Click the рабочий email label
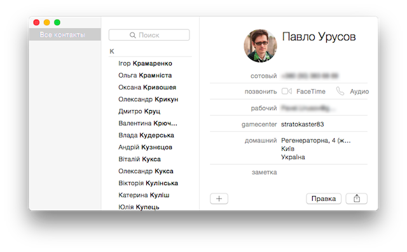Screen dimensions: 407x252 pyautogui.click(x=264, y=108)
